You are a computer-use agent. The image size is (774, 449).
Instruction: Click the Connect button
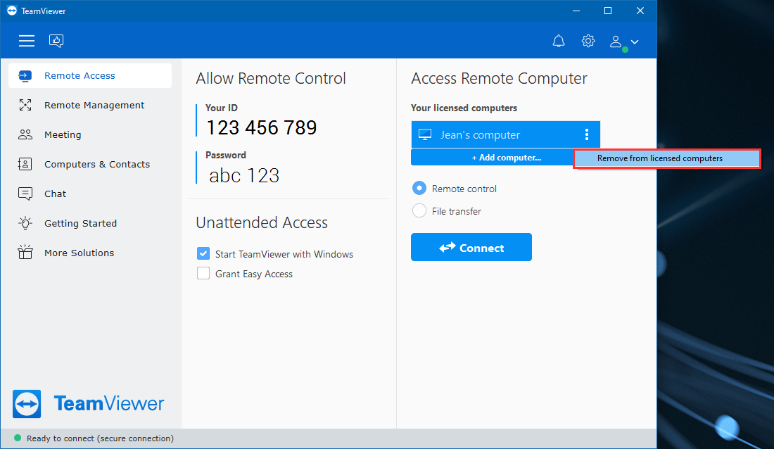coord(471,247)
